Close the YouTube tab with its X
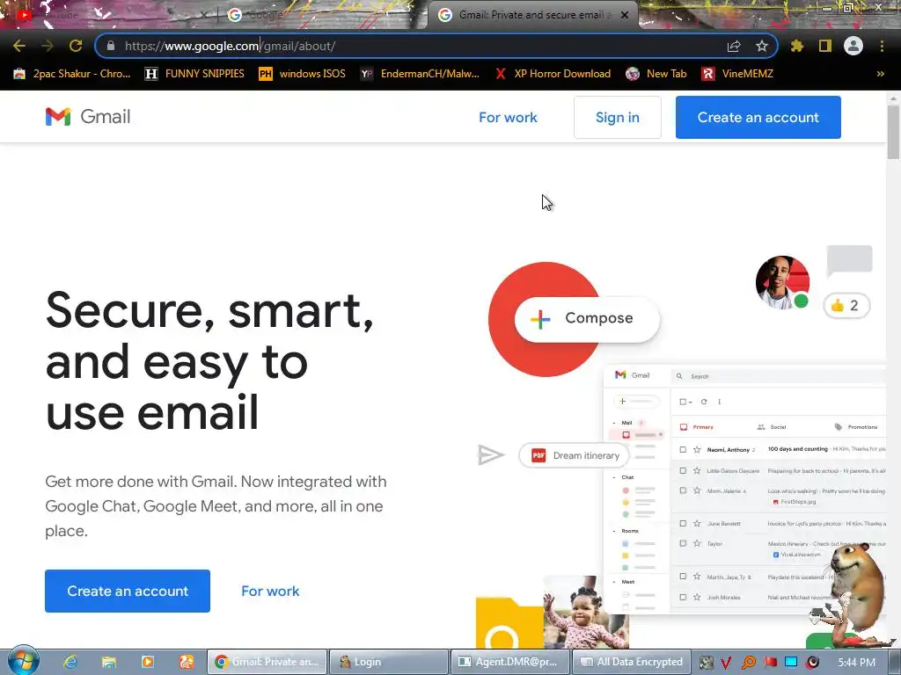The height and width of the screenshot is (675, 901). (203, 15)
